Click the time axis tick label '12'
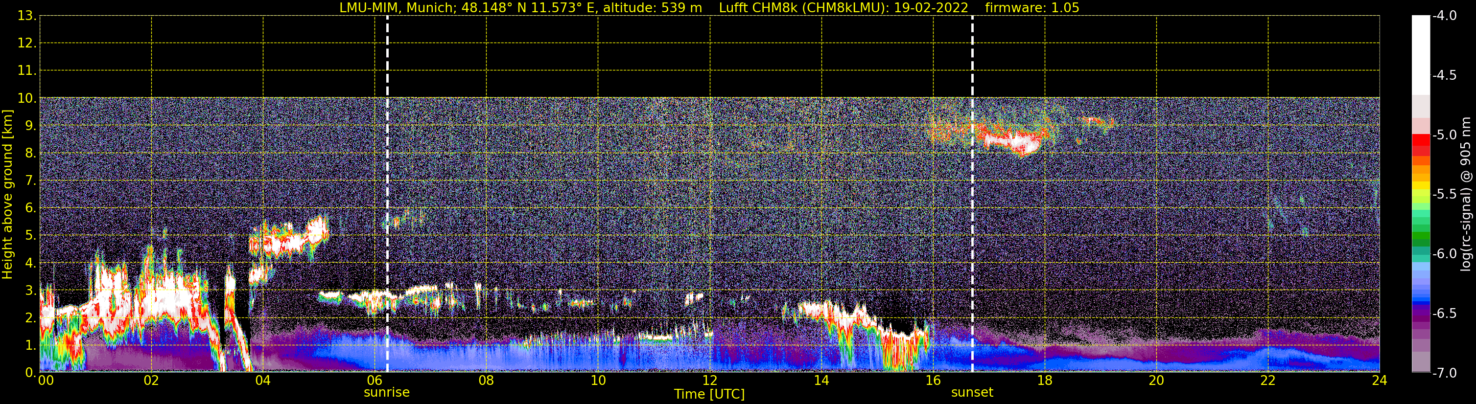1476x404 pixels. click(x=709, y=381)
